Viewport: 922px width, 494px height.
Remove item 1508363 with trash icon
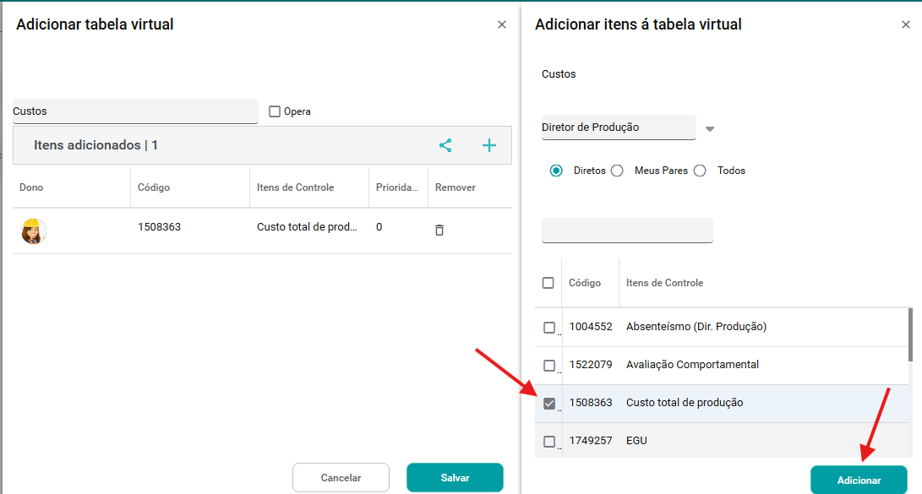click(439, 230)
